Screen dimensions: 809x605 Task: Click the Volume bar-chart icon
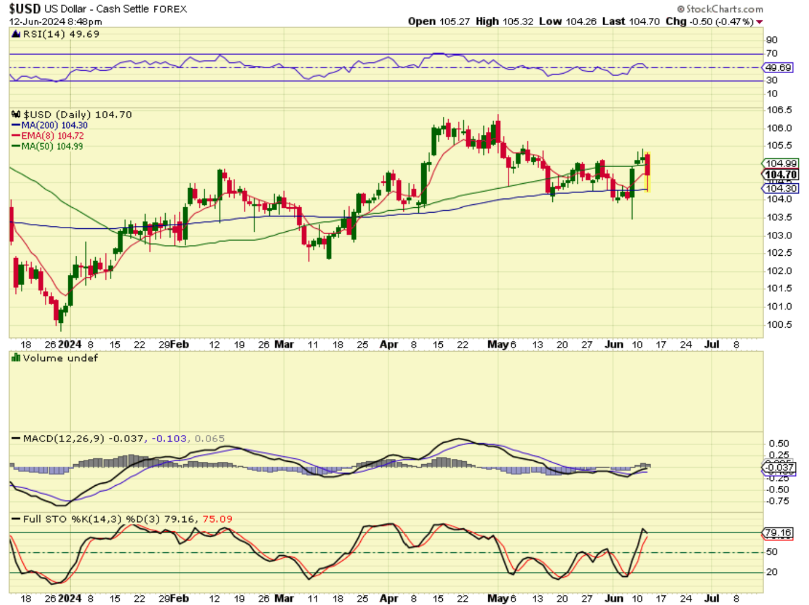pos(16,358)
